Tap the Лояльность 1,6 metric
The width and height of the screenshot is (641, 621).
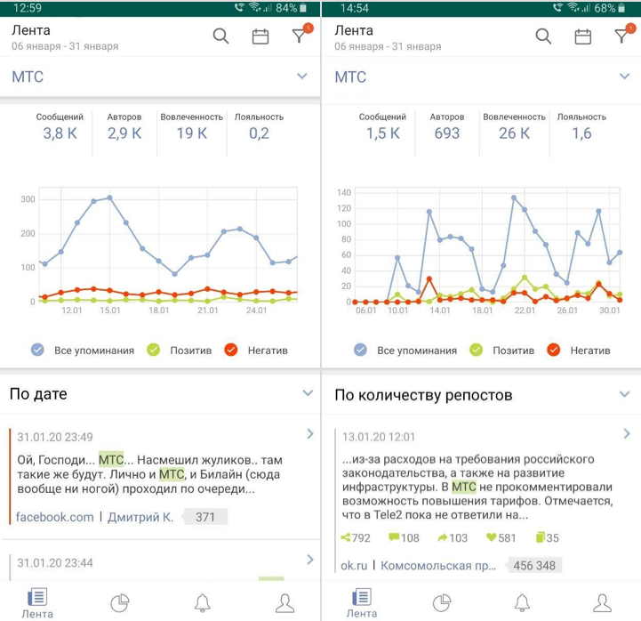click(581, 127)
